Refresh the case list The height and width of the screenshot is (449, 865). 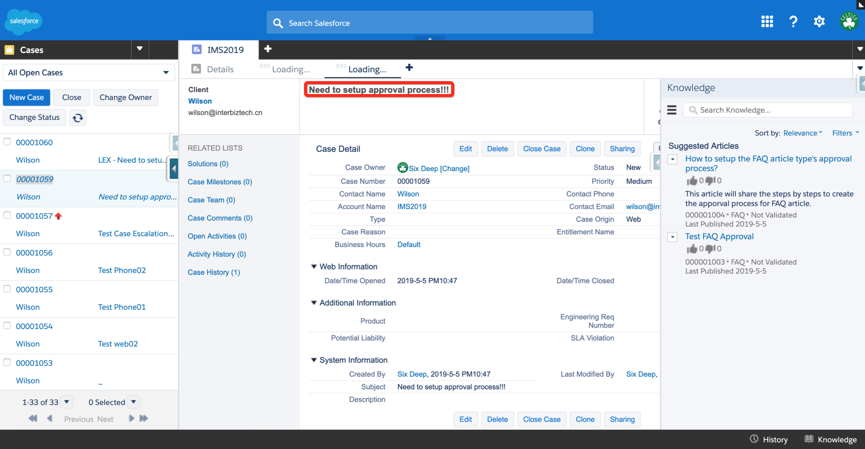tap(78, 118)
